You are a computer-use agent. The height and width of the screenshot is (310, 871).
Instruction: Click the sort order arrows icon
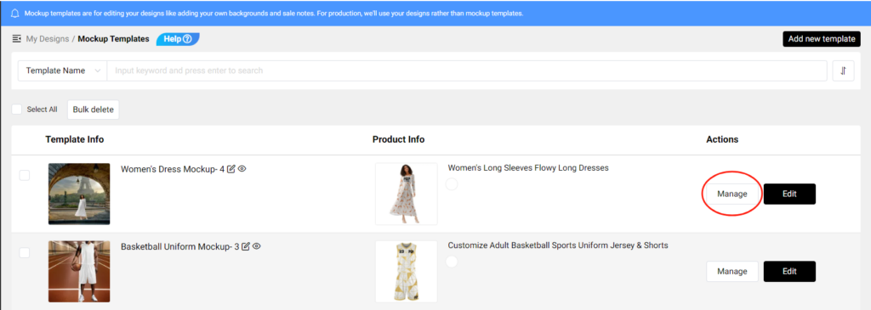pos(843,71)
